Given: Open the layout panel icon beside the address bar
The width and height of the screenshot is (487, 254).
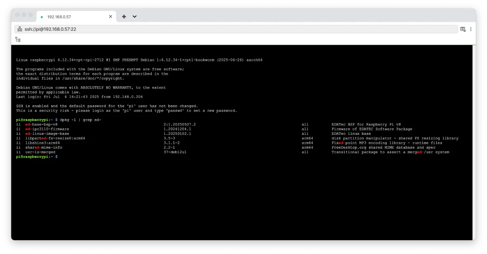Looking at the screenshot, I should click(x=463, y=29).
